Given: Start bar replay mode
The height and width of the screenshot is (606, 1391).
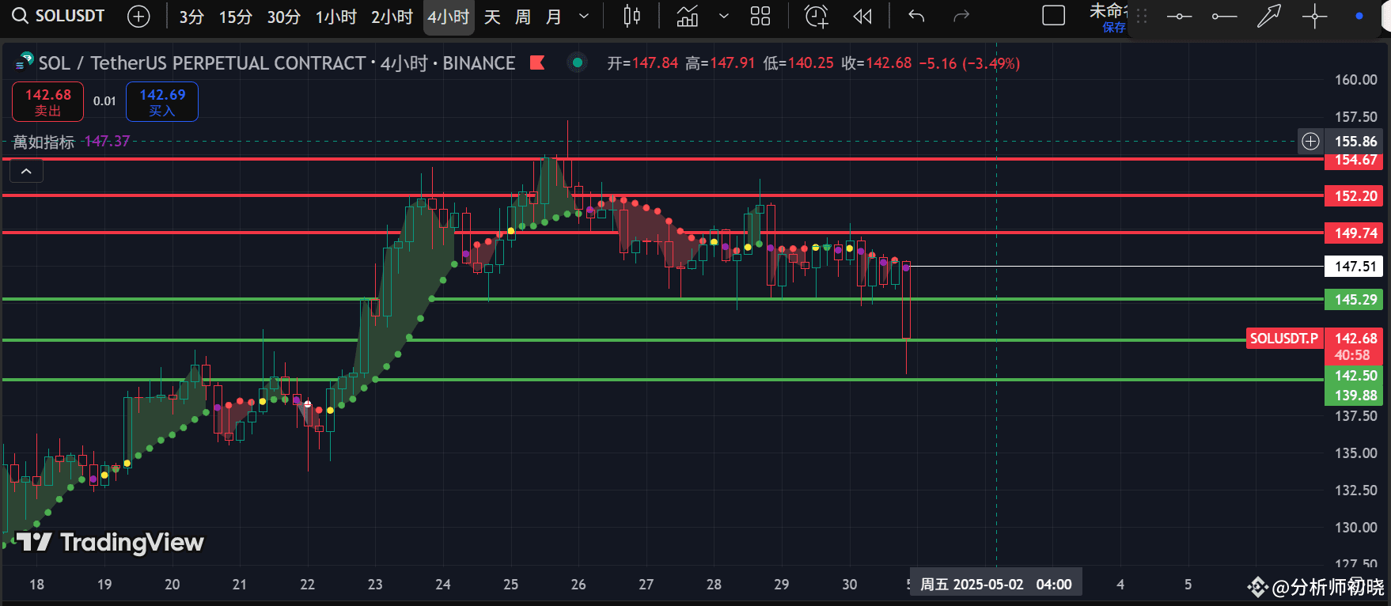Looking at the screenshot, I should click(863, 16).
